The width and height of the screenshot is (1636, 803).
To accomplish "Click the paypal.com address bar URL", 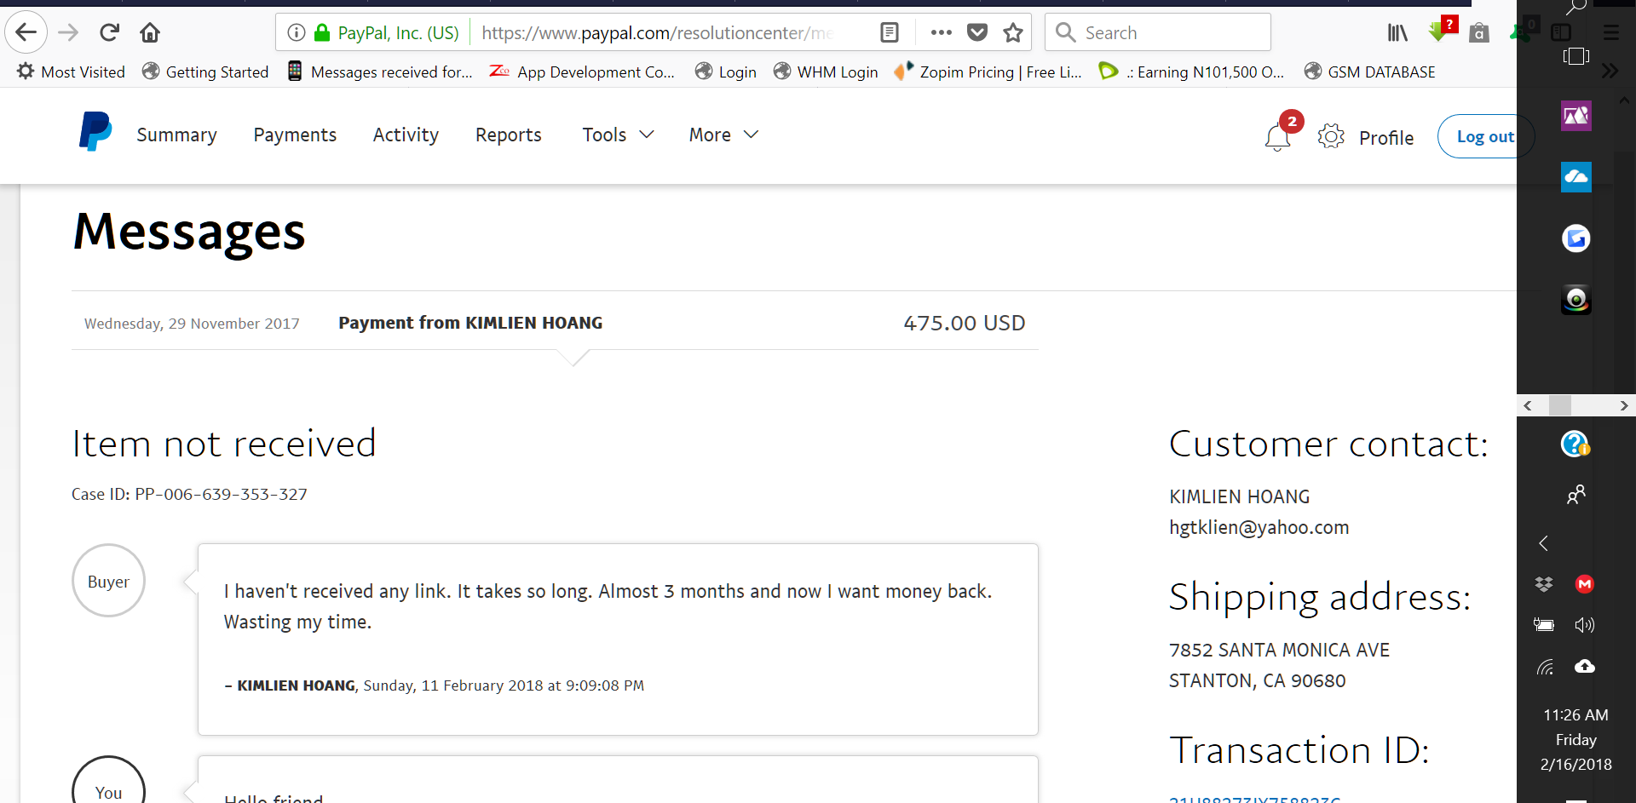I will [656, 32].
